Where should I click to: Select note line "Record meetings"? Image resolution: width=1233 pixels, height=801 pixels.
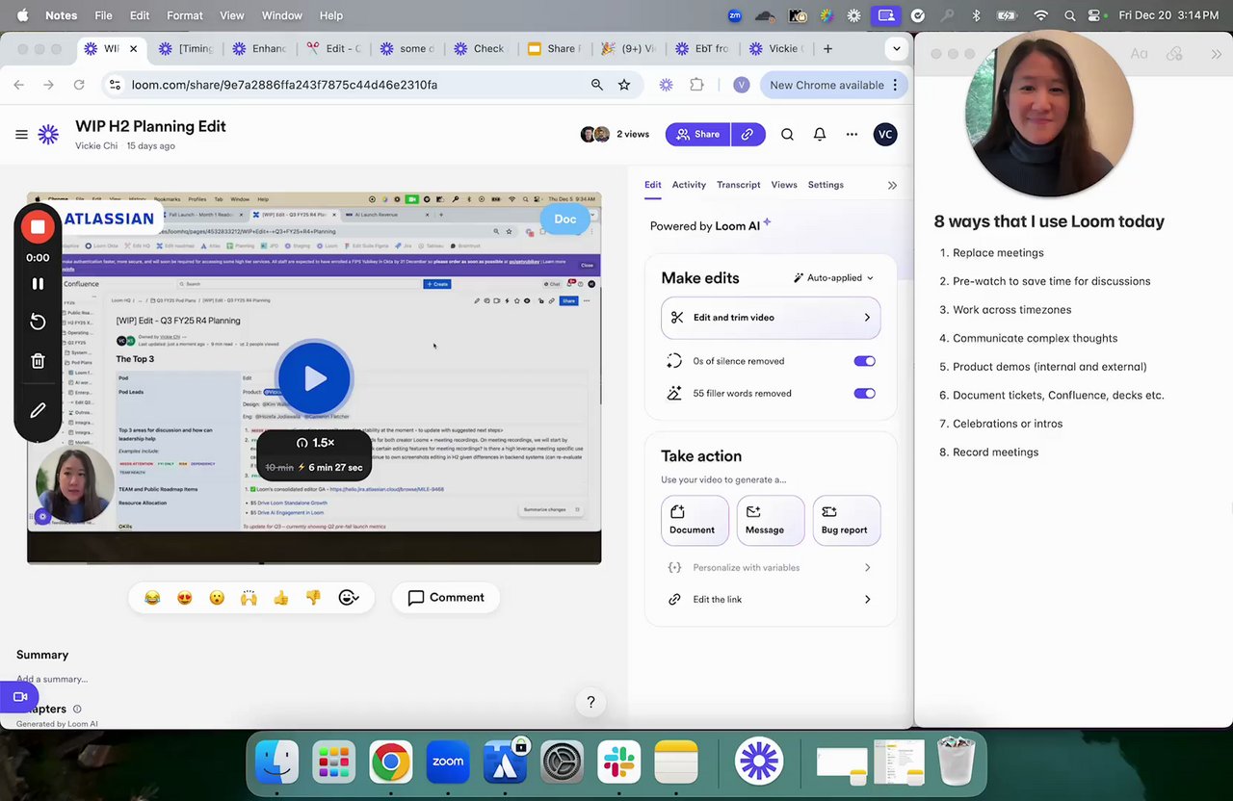click(x=995, y=452)
